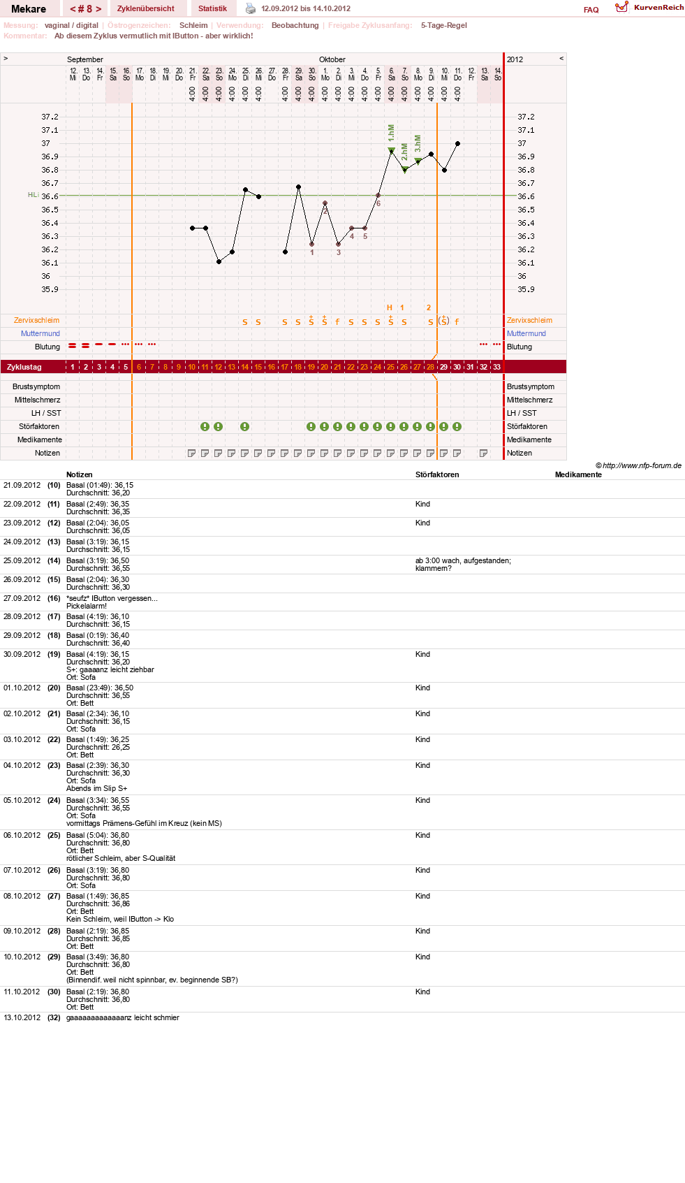Click the 'vaginal / digital' measurement value
Viewport: 685px width, 1183px height.
[71, 25]
